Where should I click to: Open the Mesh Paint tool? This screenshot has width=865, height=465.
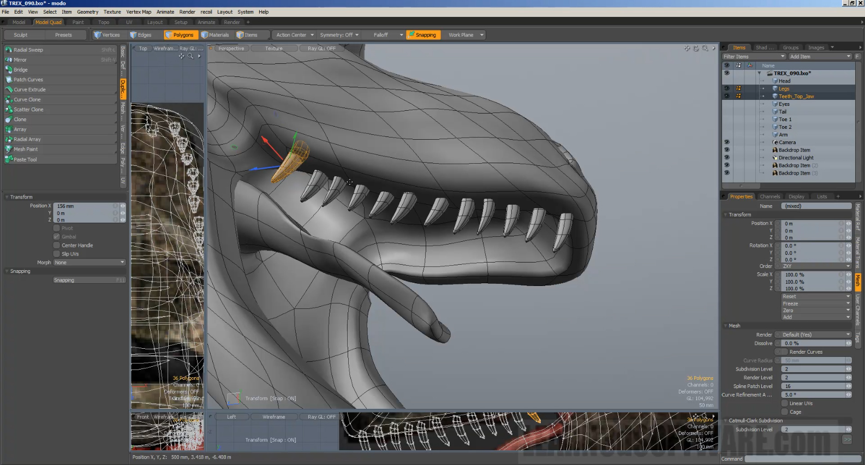(x=26, y=150)
